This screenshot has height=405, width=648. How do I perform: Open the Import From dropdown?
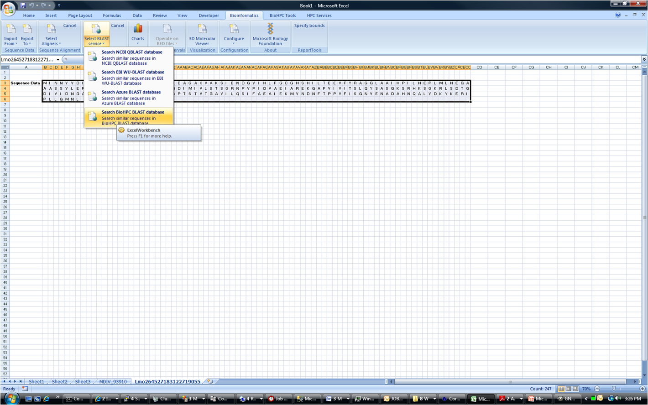(11, 34)
